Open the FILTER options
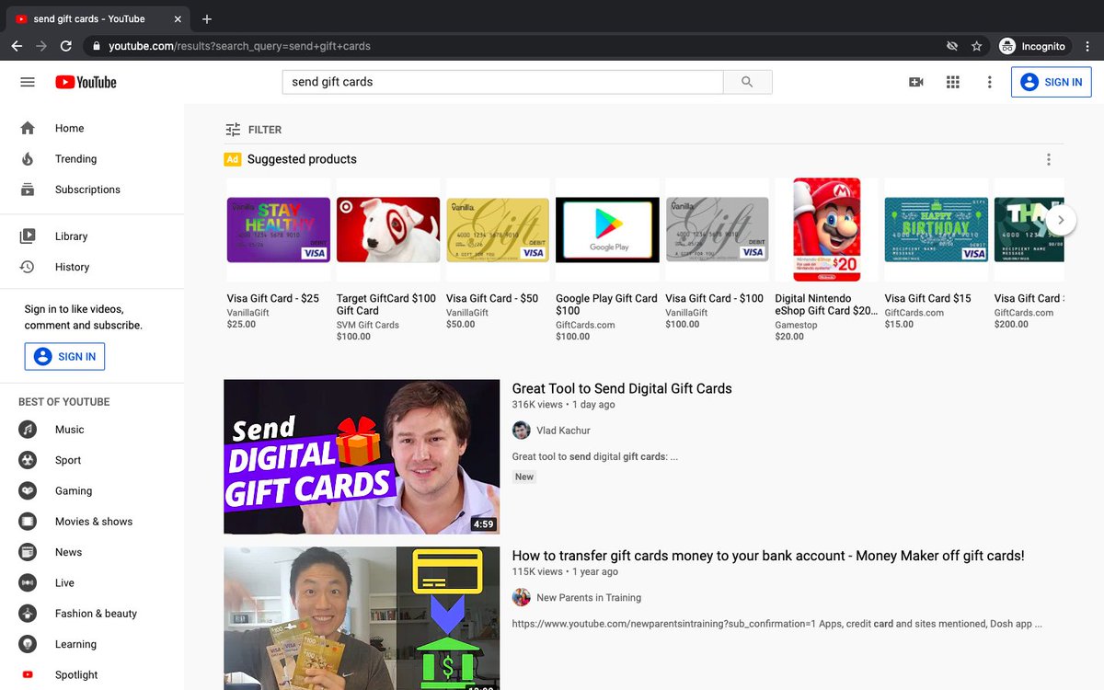Screen dimensions: 1104x690 point(254,130)
